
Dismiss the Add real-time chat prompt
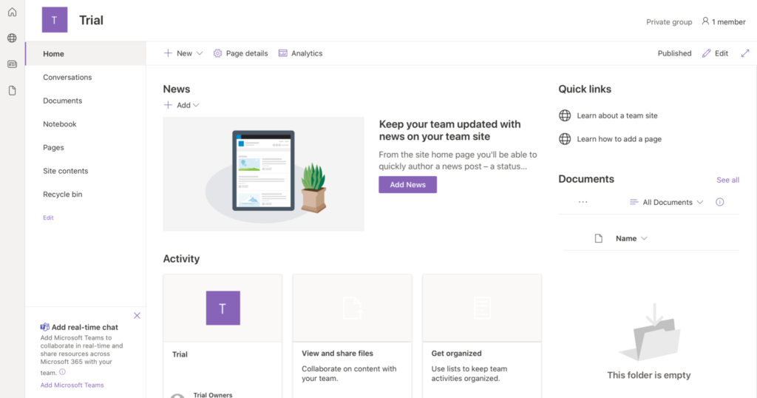click(x=137, y=315)
